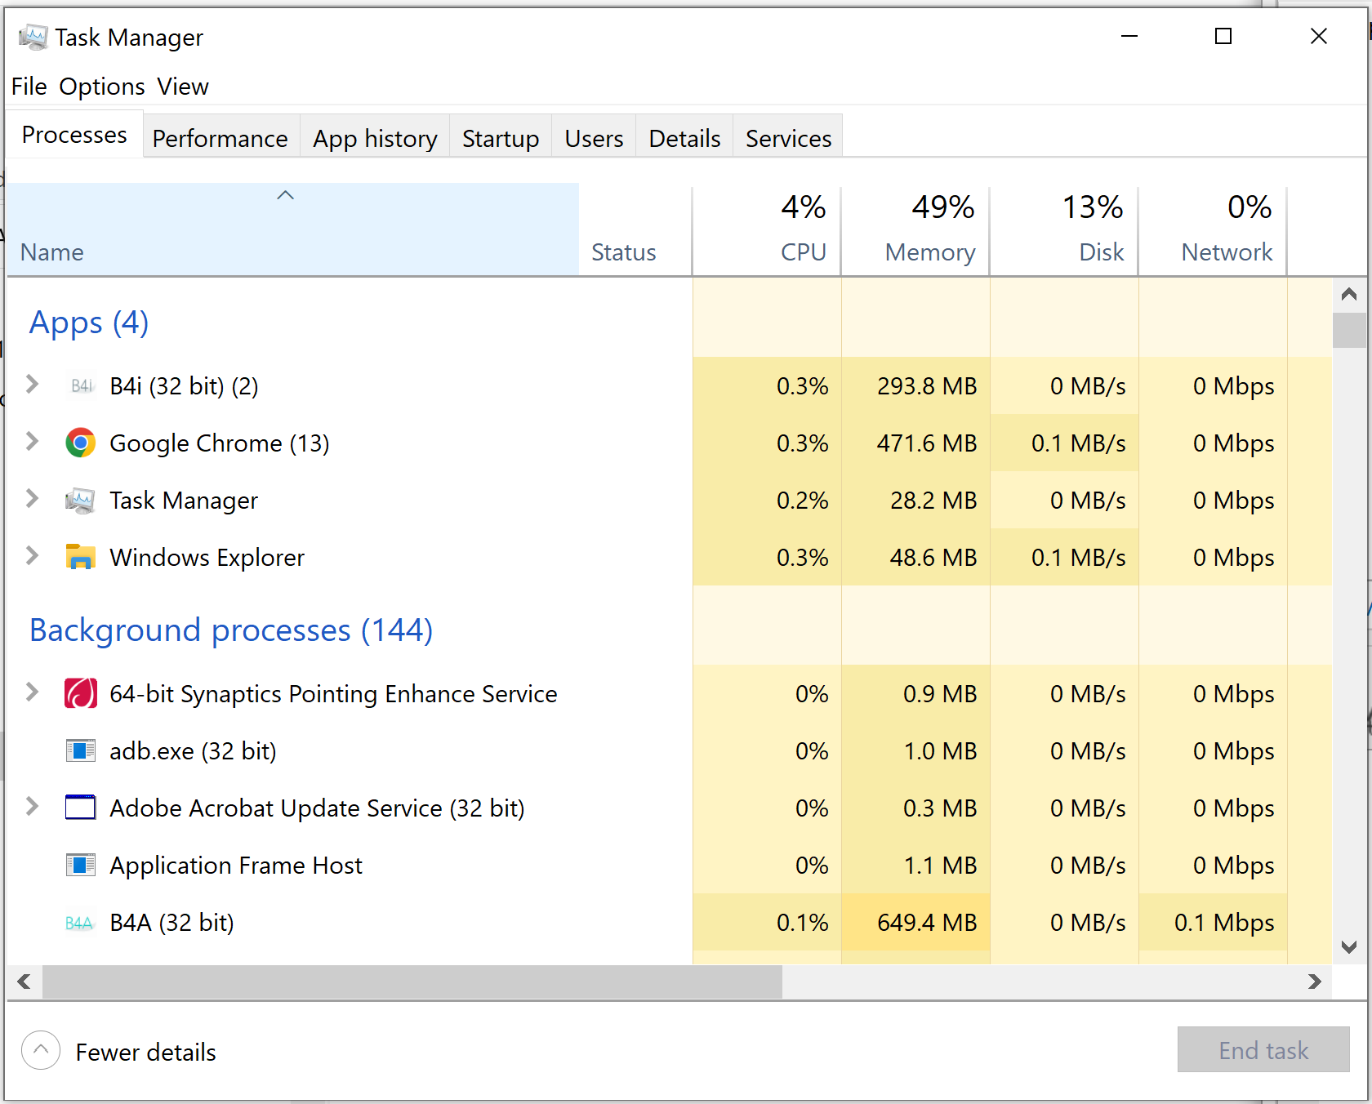Click the Application Frame Host icon

80,865
